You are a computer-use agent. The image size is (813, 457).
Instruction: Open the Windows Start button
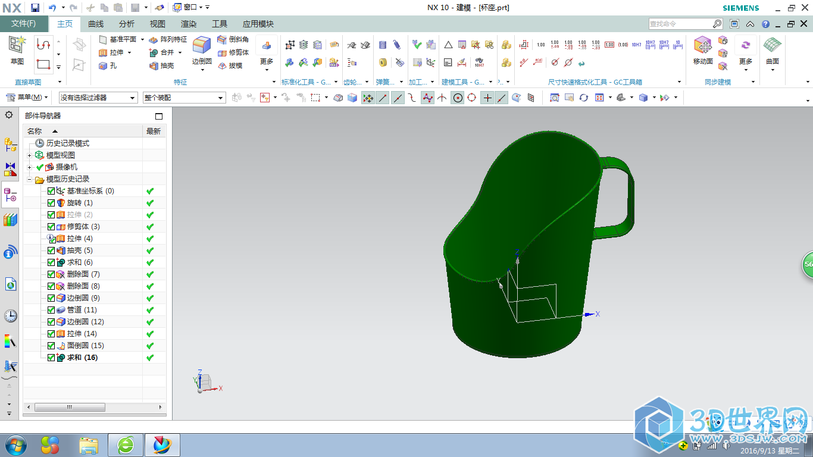[15, 445]
